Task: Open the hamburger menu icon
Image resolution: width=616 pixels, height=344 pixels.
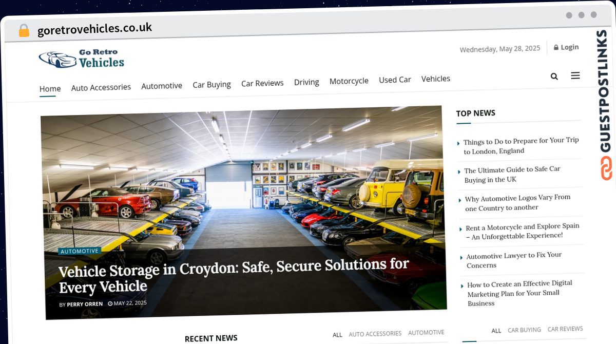Action: [x=575, y=75]
